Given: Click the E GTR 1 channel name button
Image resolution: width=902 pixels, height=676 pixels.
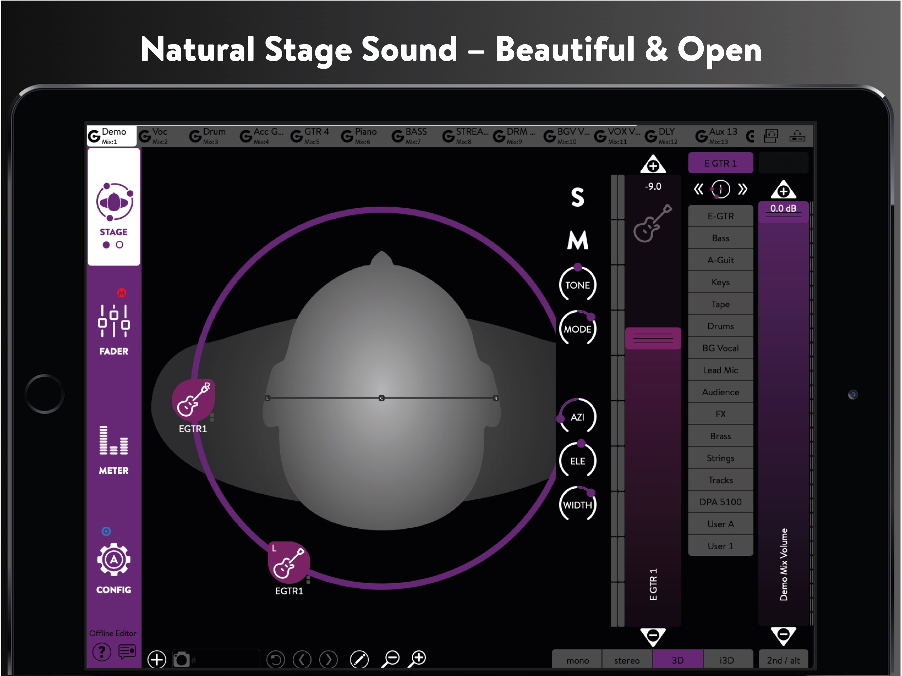Looking at the screenshot, I should coord(720,163).
